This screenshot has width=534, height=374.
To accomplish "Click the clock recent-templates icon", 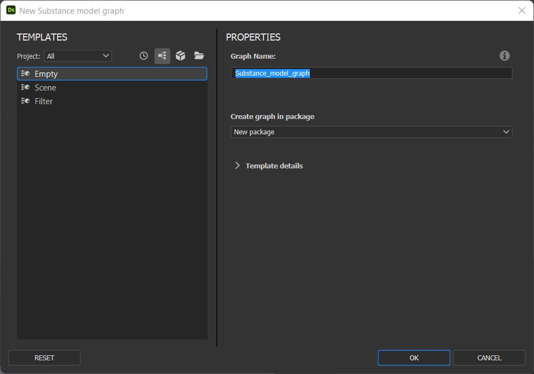I will pos(143,56).
